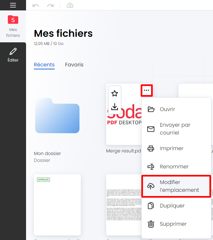Download Merge result.pdf with arrow icon
The height and width of the screenshot is (240, 213).
[x=115, y=107]
